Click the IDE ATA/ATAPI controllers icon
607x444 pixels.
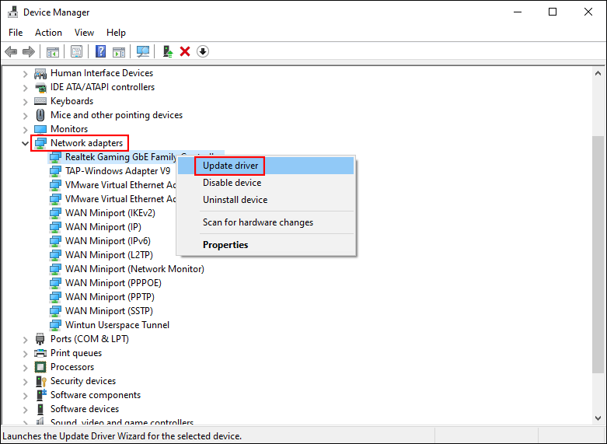40,87
